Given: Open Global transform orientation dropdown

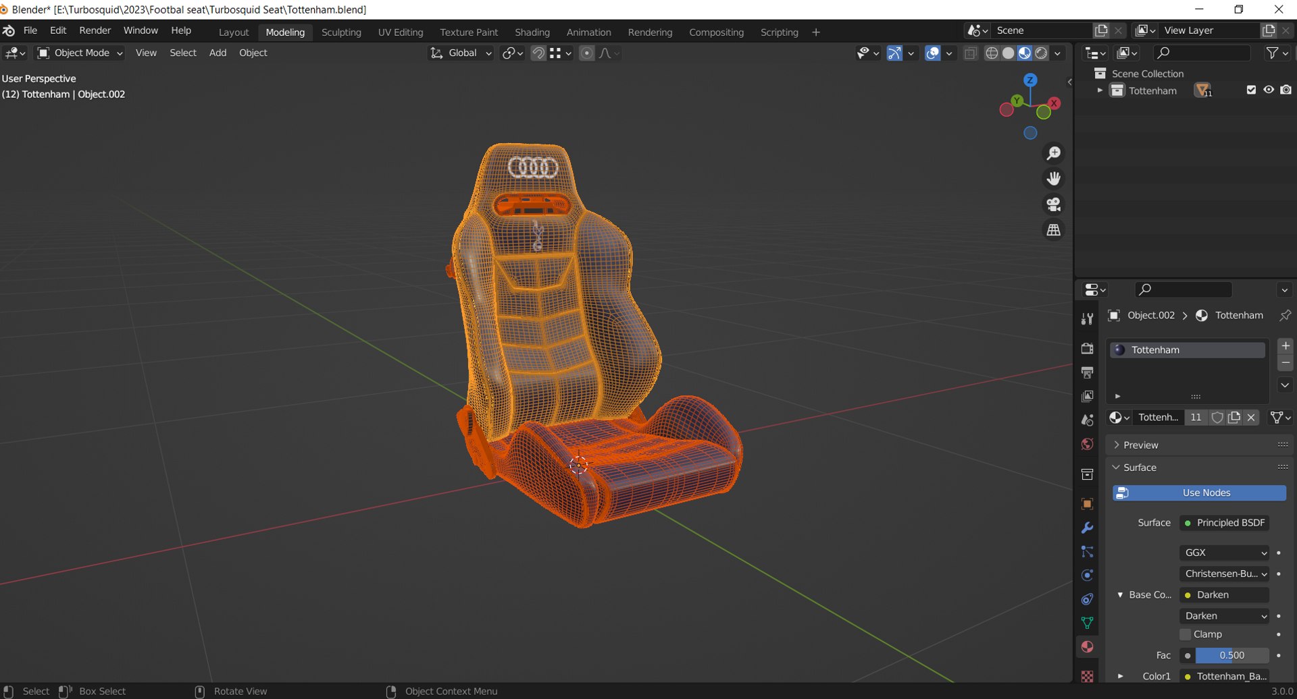Looking at the screenshot, I should [x=461, y=53].
